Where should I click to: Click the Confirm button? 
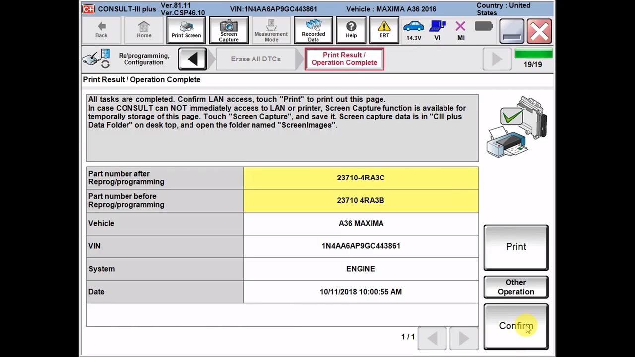(x=516, y=326)
